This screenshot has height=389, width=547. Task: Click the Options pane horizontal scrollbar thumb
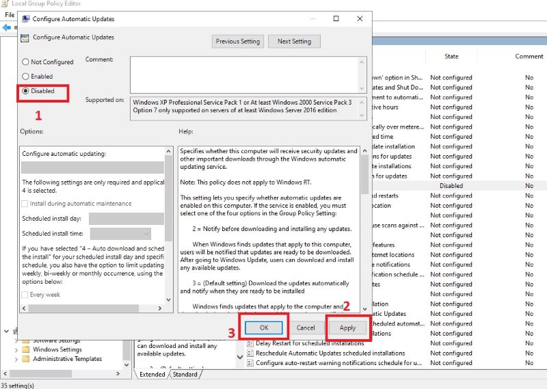[83, 308]
